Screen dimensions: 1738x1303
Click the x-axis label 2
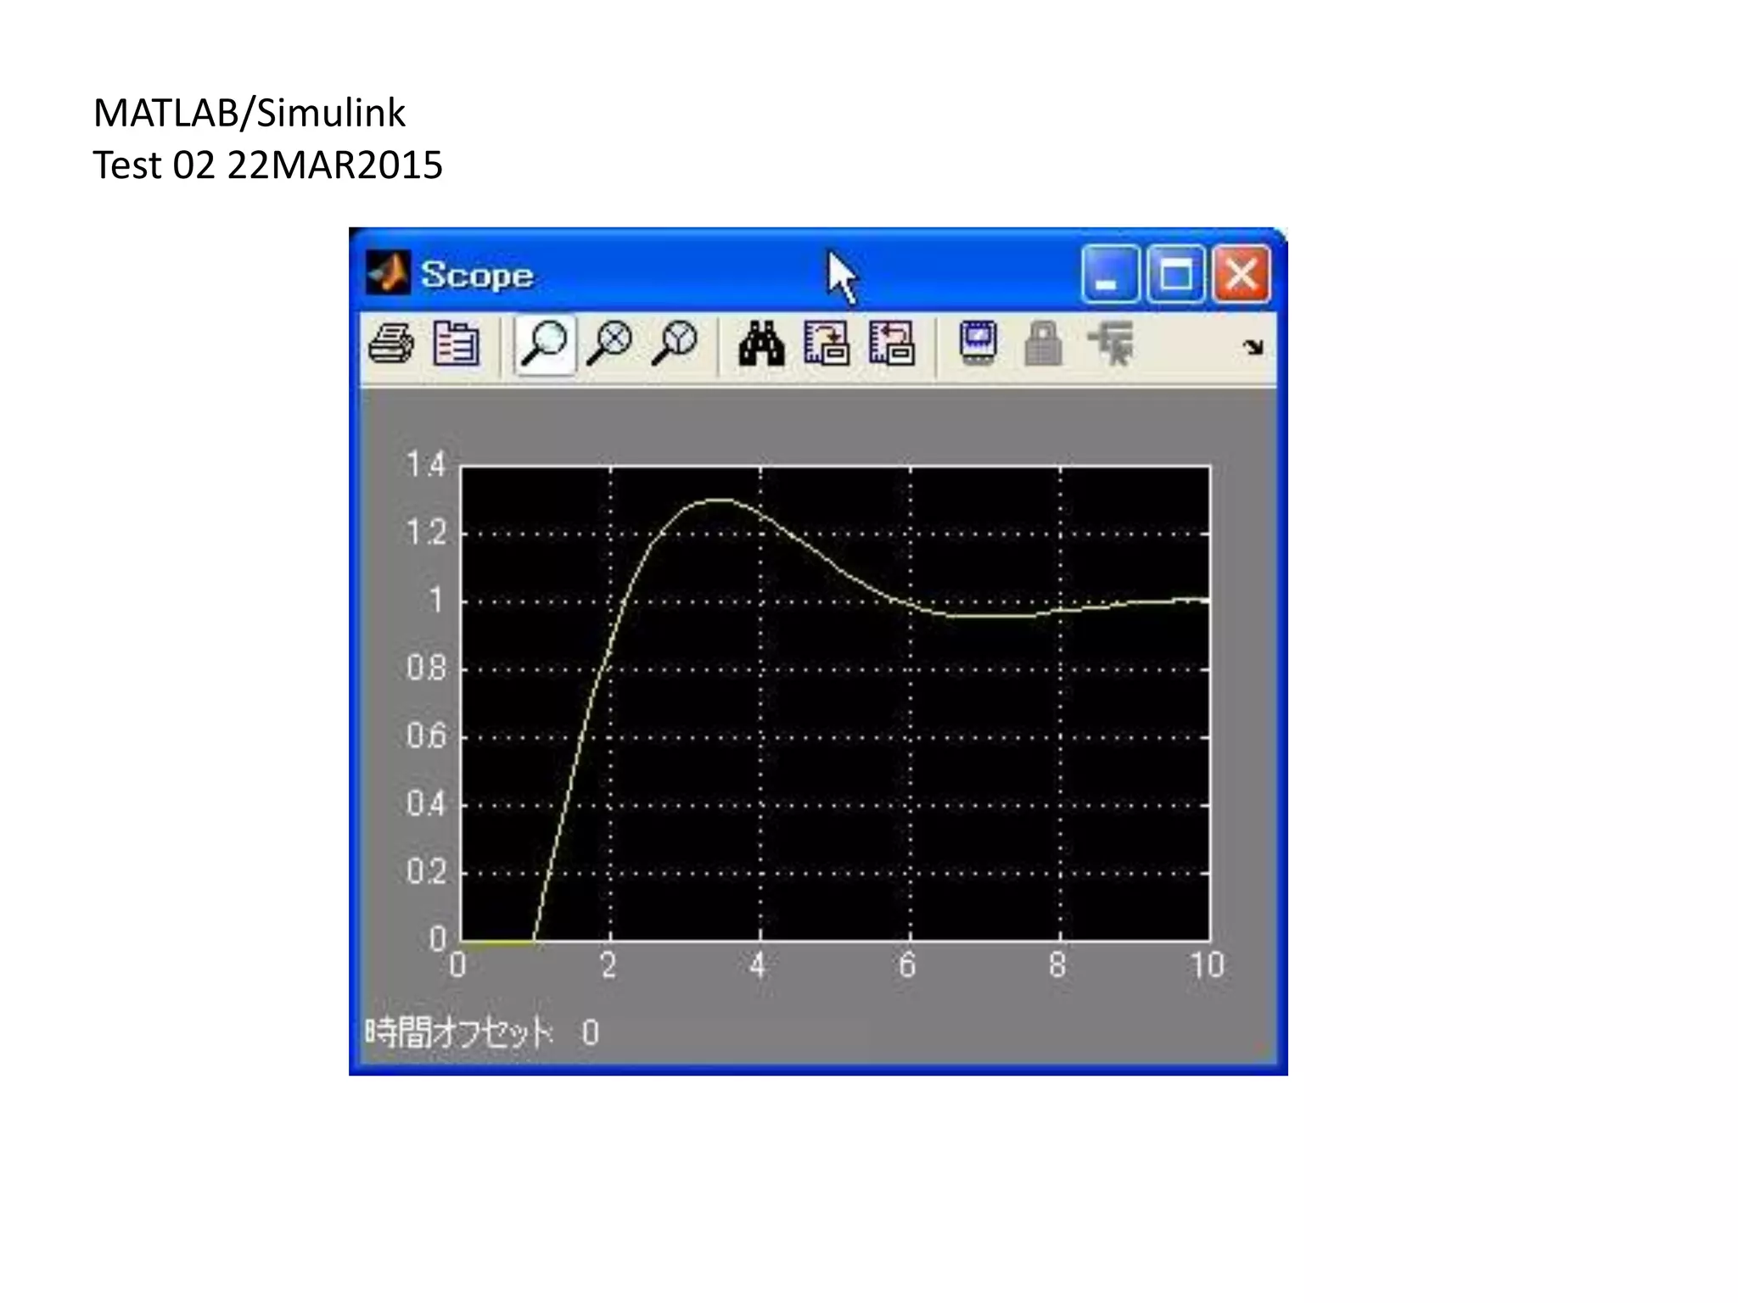coord(608,965)
